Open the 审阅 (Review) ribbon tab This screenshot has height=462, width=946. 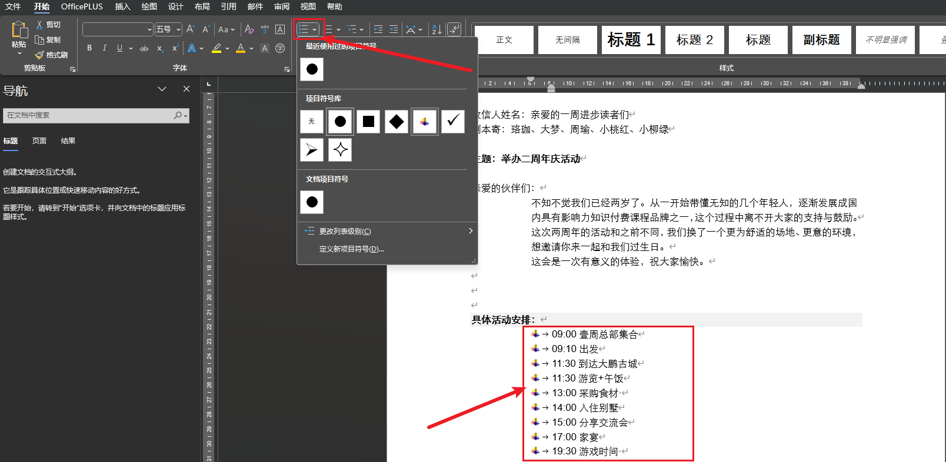281,6
